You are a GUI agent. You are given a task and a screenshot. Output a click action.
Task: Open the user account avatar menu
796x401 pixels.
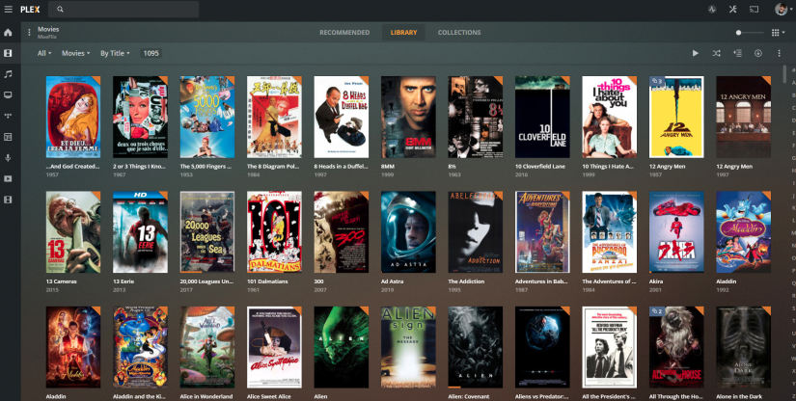tap(782, 9)
